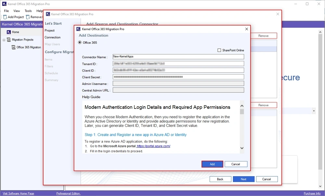Open the File menu
Screen dimensions: 325x196
coord(6,11)
